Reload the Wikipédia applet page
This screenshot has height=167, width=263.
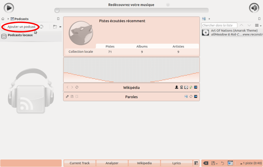point(77,87)
